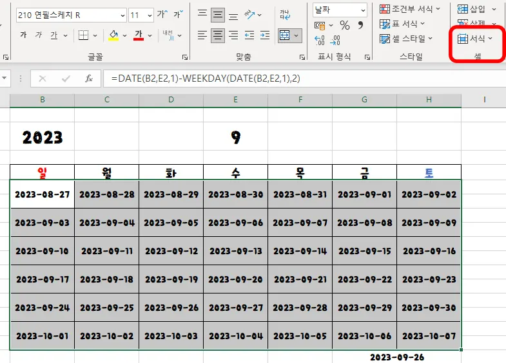The width and height of the screenshot is (506, 363).
Task: Click the formula bar input
Action: pyautogui.click(x=305, y=79)
